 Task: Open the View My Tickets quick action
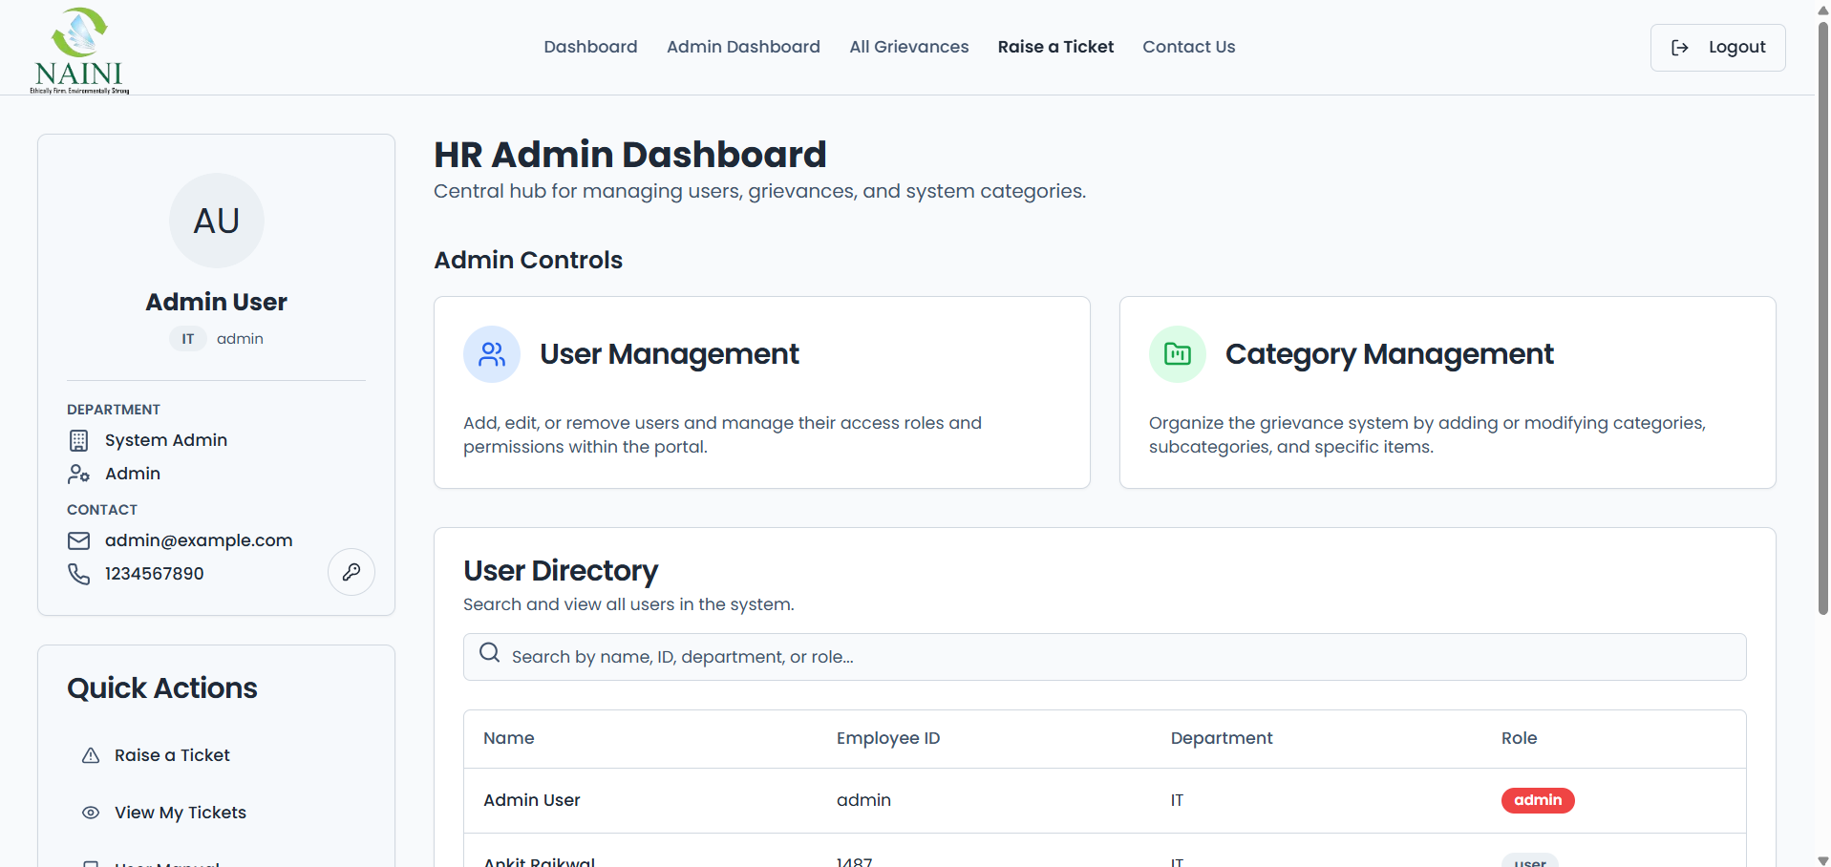click(180, 813)
